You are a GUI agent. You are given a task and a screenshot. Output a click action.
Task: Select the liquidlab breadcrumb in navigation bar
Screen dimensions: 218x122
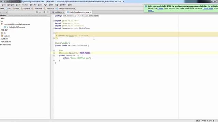coord(26,8)
